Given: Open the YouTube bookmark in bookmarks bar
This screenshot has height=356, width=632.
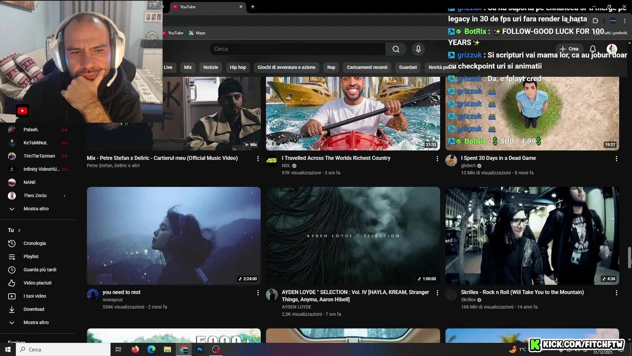Looking at the screenshot, I should 173,33.
